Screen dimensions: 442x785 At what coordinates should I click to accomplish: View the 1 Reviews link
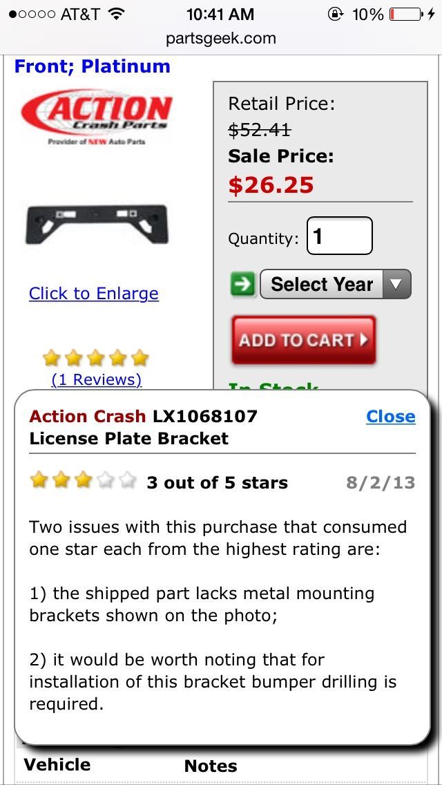point(97,380)
